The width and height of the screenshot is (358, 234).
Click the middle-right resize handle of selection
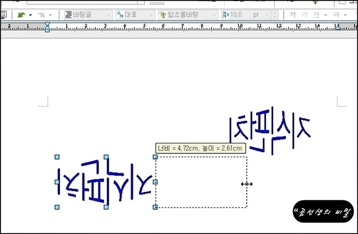pos(155,182)
